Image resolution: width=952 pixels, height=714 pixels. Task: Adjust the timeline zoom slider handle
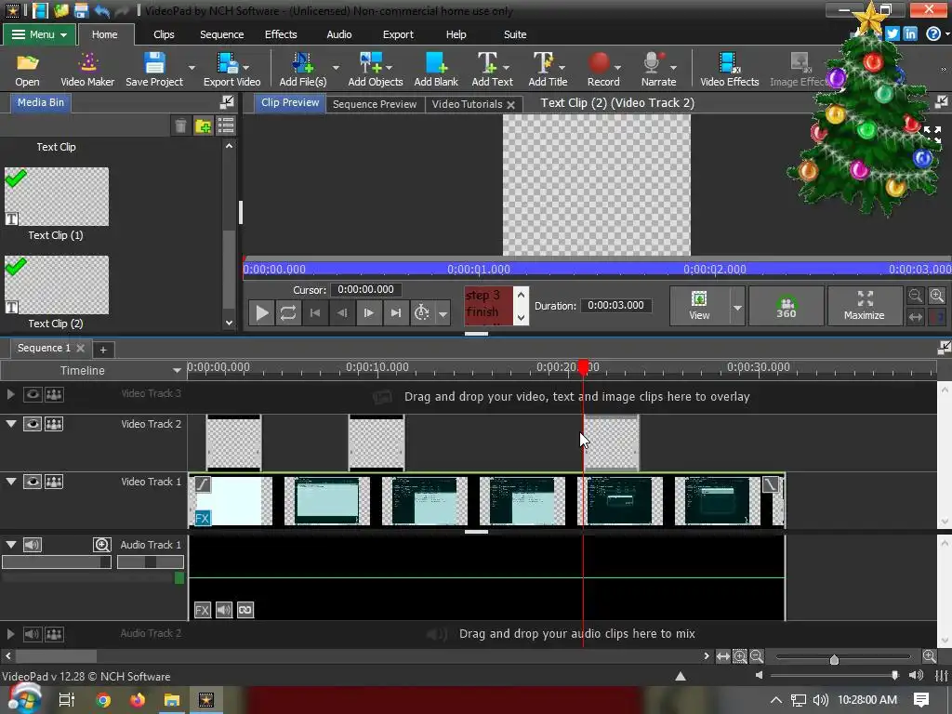click(x=834, y=659)
